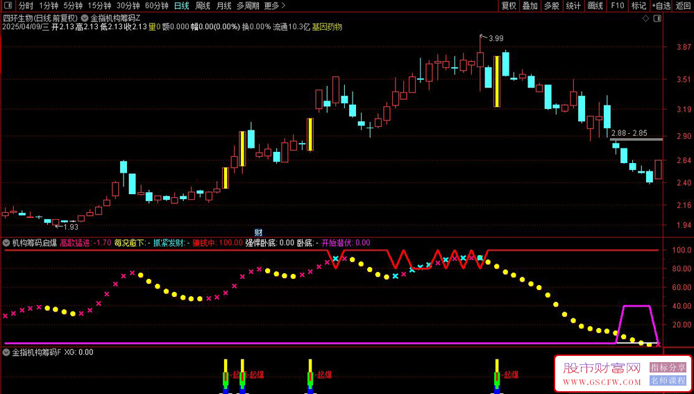Click the 返回 back button
Viewport: 694px width, 394px height.
pyautogui.click(x=683, y=6)
